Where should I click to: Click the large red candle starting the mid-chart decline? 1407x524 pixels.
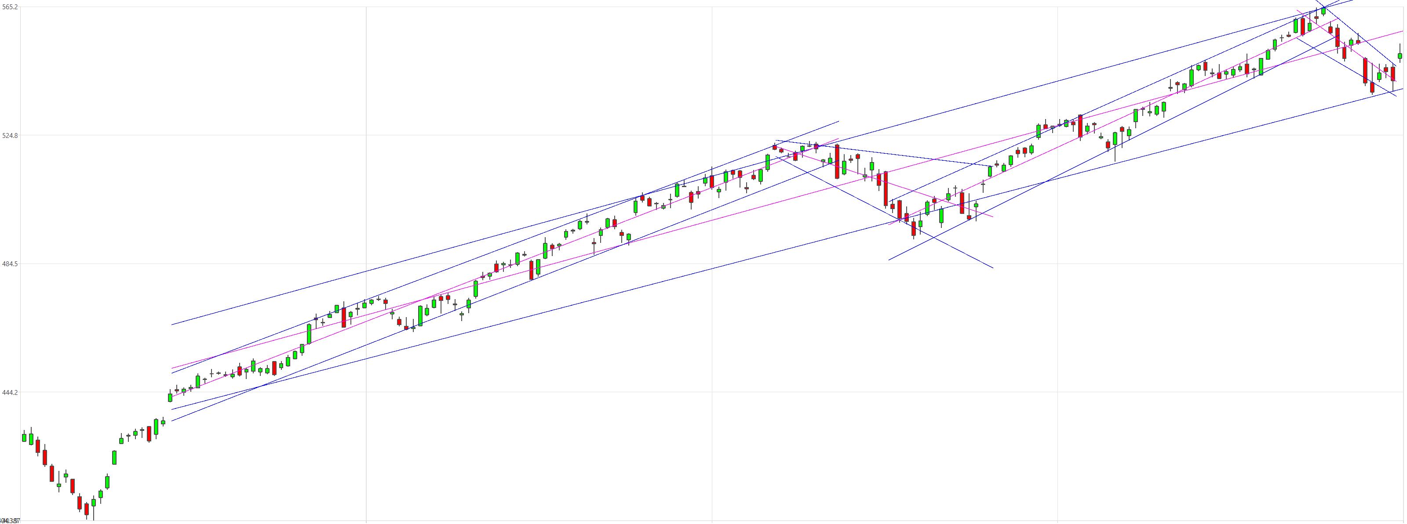click(x=837, y=162)
